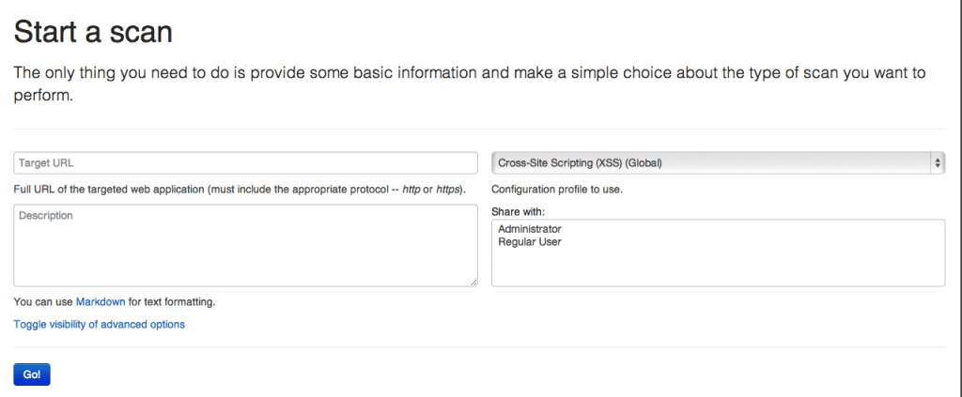Click the Target URL input field
The height and width of the screenshot is (397, 962).
point(245,163)
